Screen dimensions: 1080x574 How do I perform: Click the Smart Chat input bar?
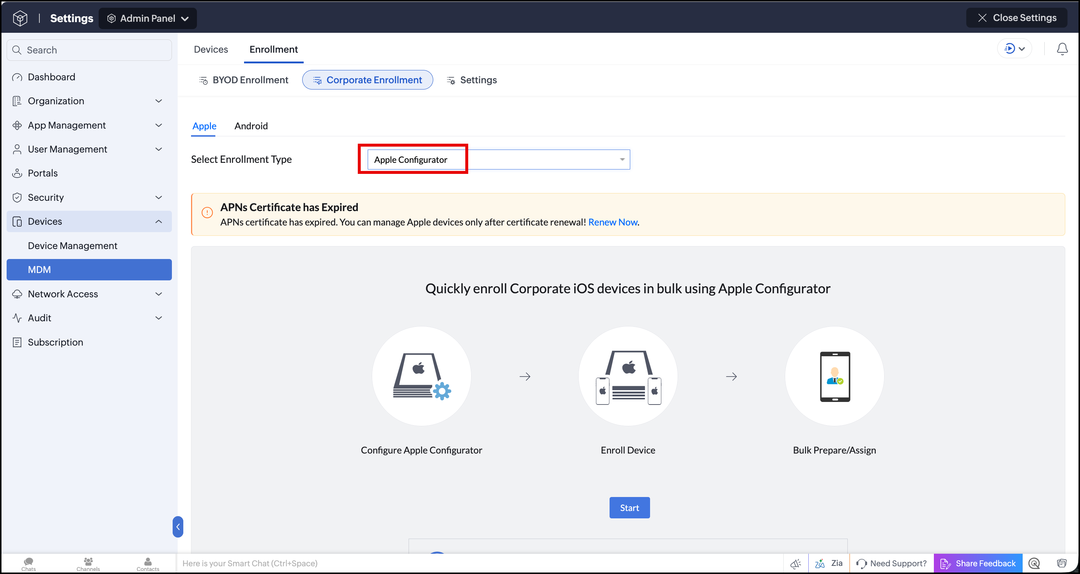480,564
